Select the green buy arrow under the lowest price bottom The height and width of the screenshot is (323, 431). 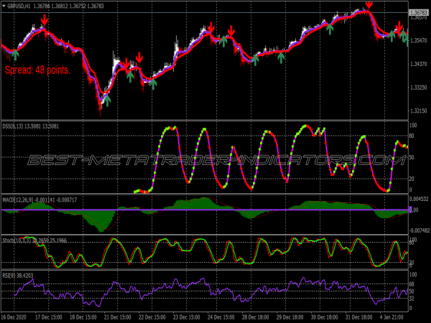pos(107,100)
